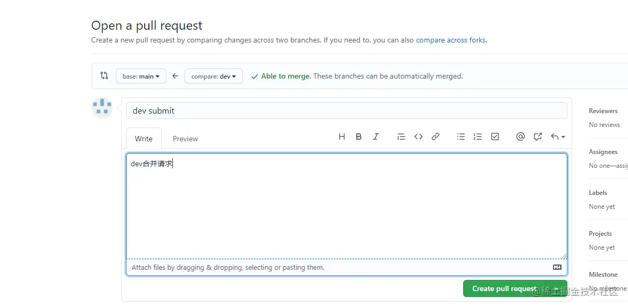Image resolution: width=628 pixels, height=307 pixels.
Task: Click None yet under Labels
Action: [x=602, y=207]
